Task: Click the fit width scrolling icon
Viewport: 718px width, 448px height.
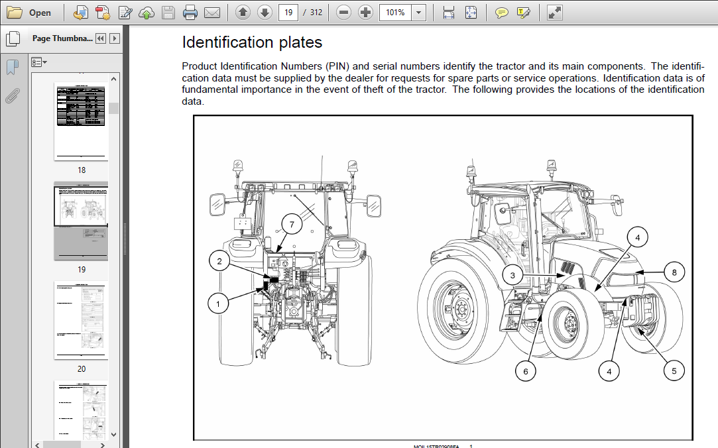Action: (449, 13)
